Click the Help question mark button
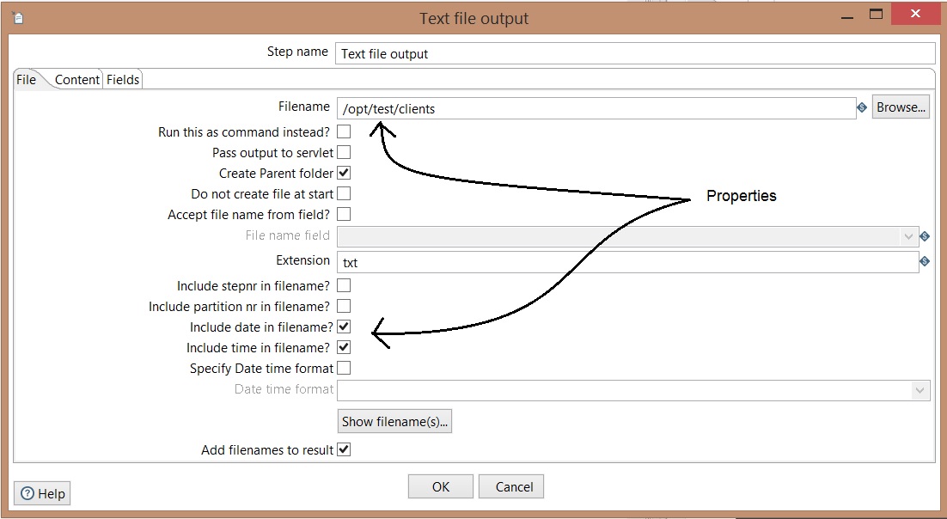 pos(42,493)
